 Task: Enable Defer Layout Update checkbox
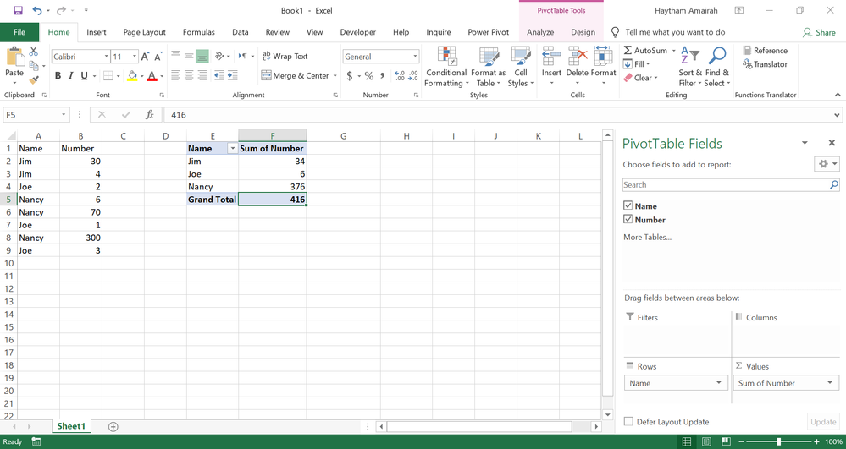(x=628, y=421)
